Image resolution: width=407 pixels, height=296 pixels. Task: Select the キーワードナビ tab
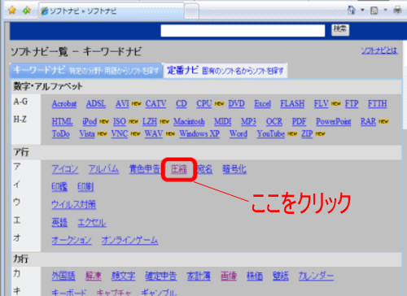pos(86,71)
